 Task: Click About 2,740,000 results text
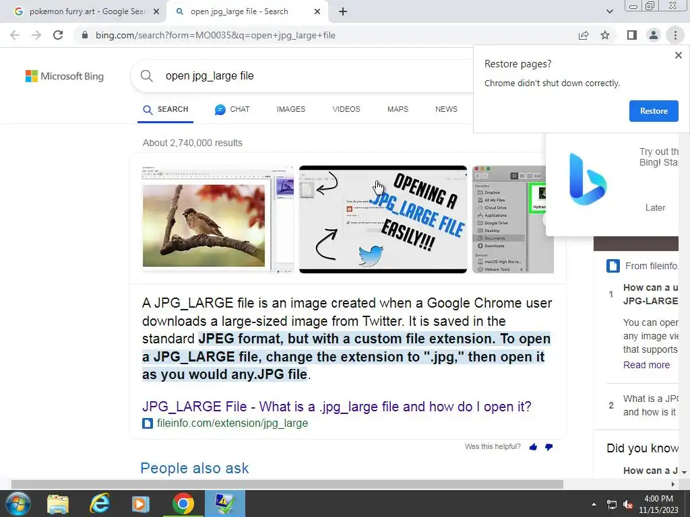(192, 143)
